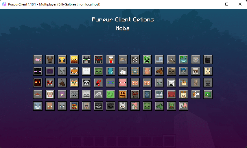
Task: Open the polar bear mob options
Action: pos(172,83)
